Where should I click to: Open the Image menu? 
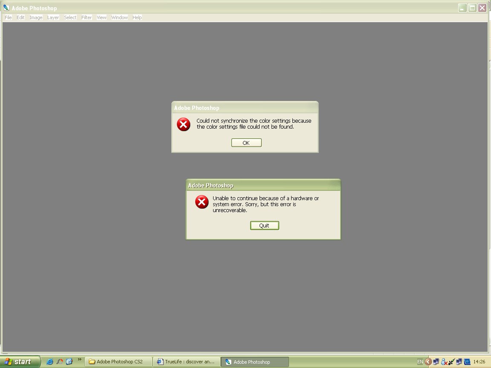pyautogui.click(x=36, y=17)
